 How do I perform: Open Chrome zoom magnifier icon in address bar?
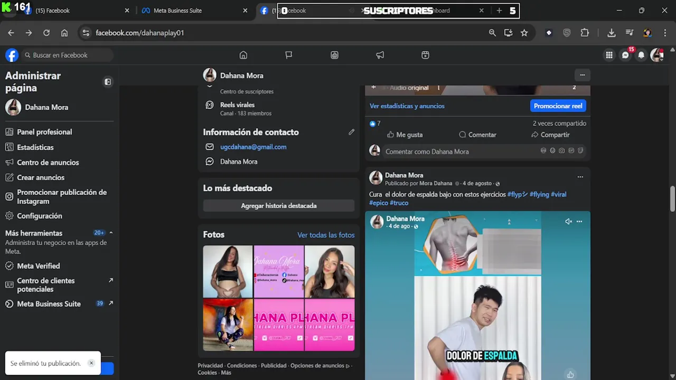tap(492, 33)
